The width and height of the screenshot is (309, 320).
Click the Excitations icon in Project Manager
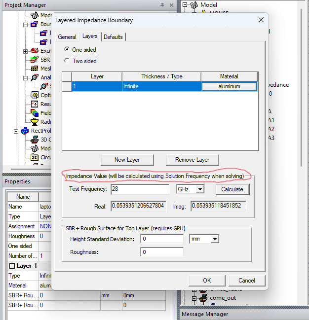[35, 51]
